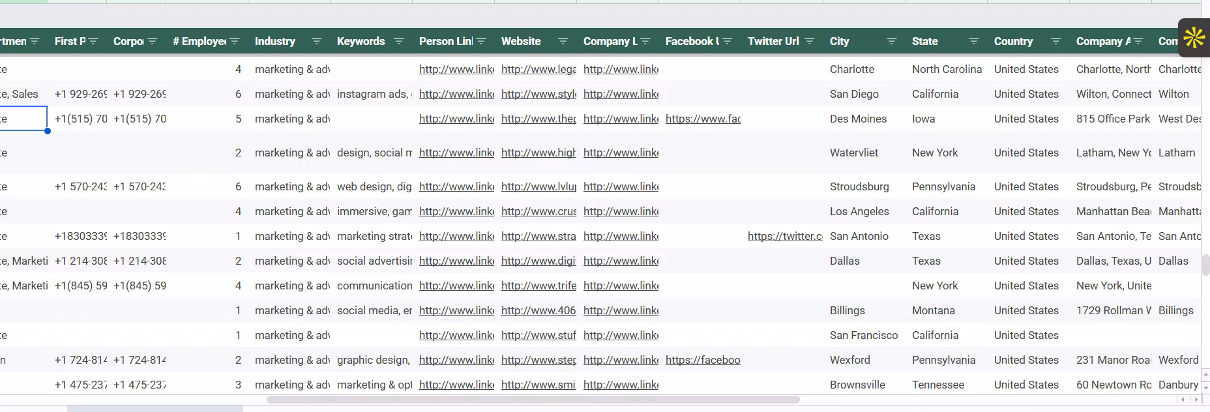Open the City column filter icon
This screenshot has width=1210, height=412.
tap(891, 41)
